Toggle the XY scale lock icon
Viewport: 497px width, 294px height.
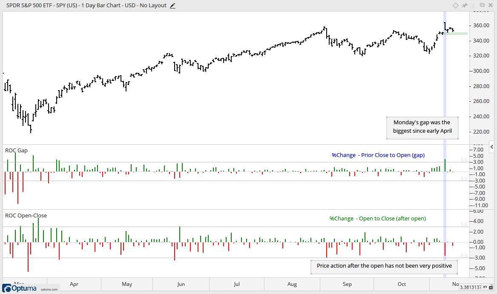[x=491, y=287]
